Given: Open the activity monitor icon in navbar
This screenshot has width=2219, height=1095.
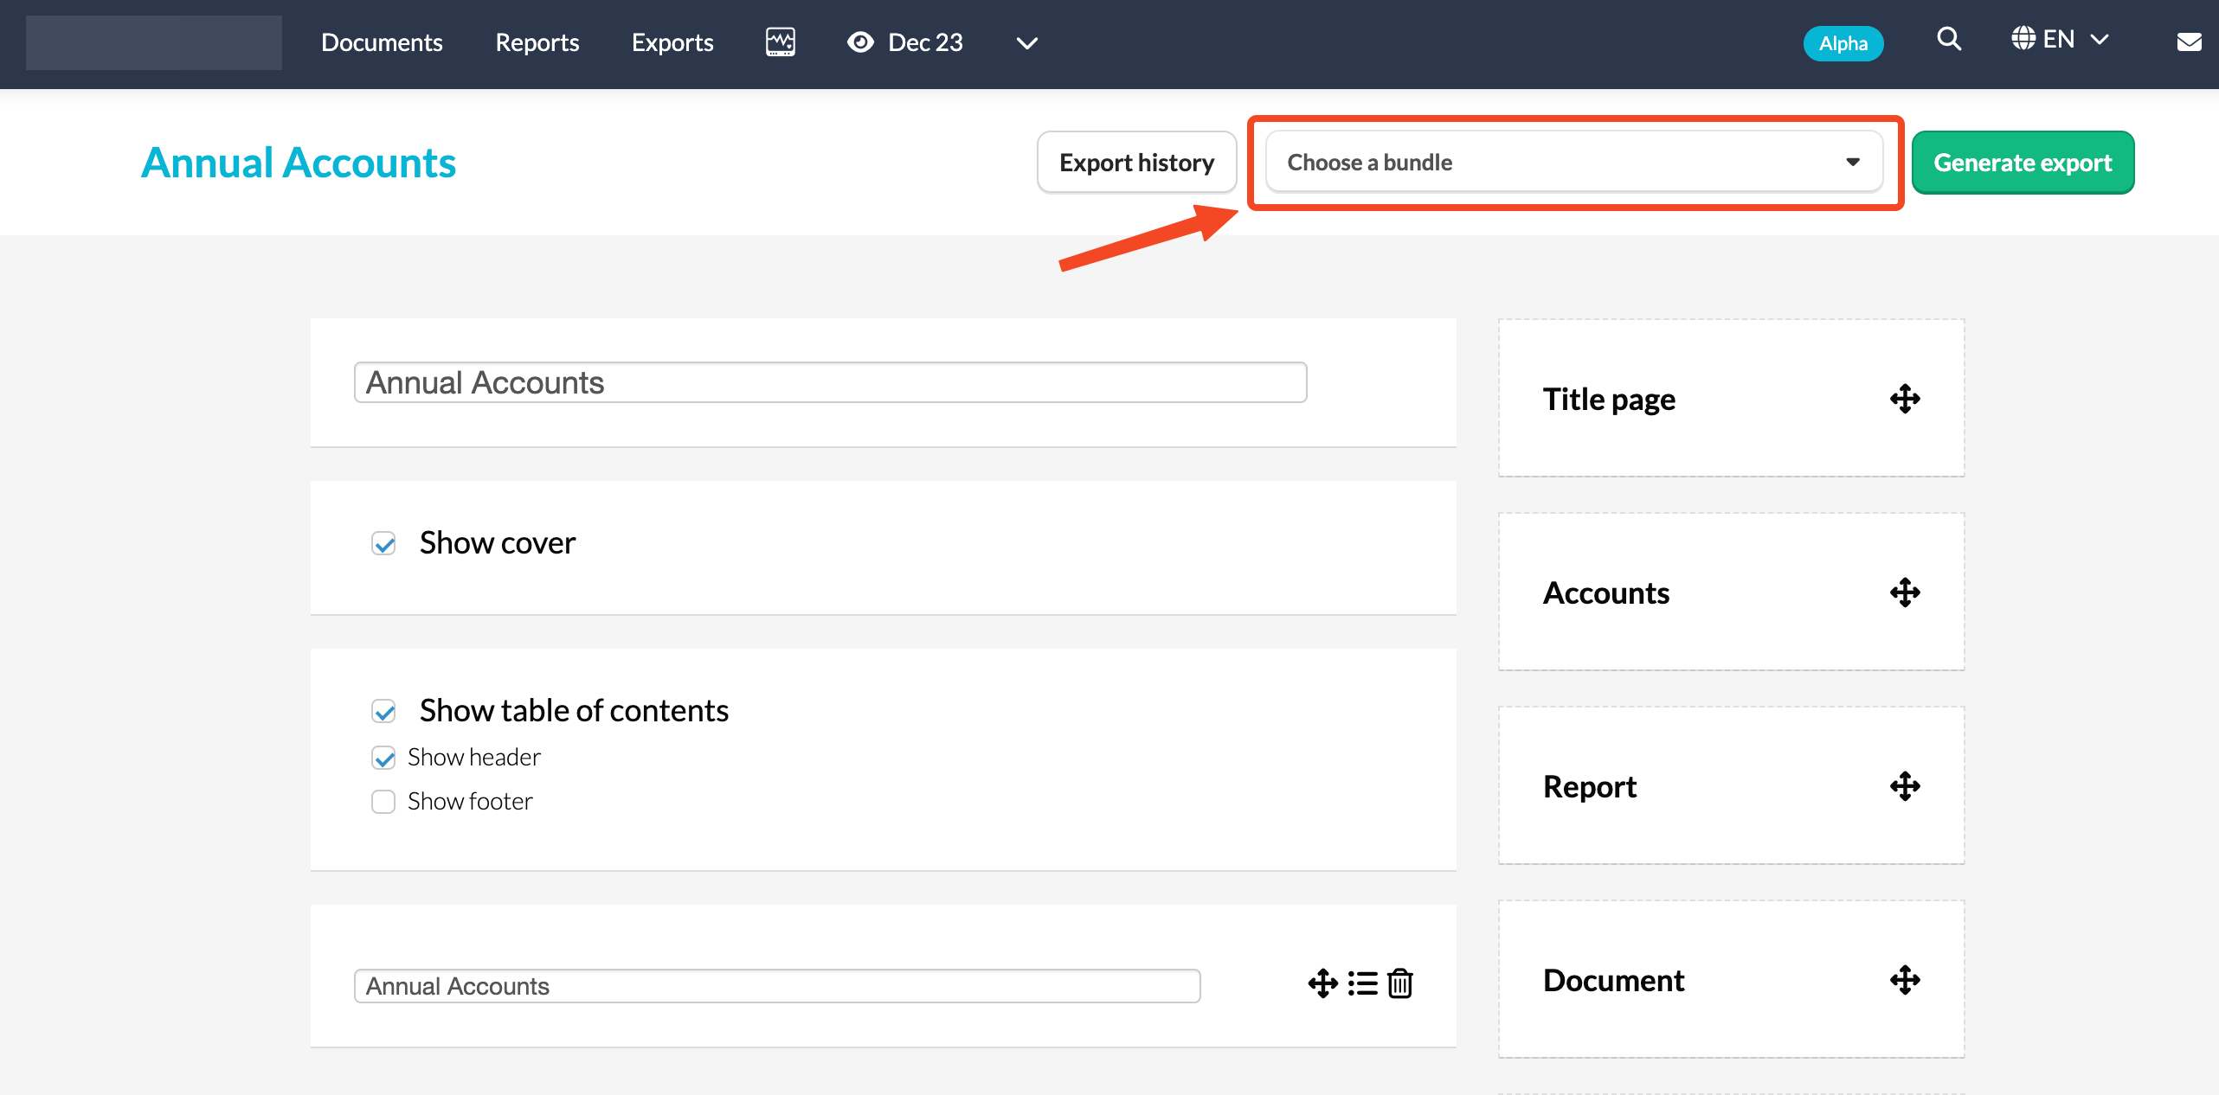Looking at the screenshot, I should pyautogui.click(x=780, y=42).
